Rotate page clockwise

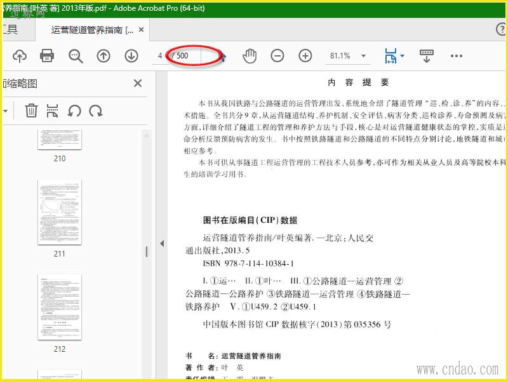coord(96,110)
